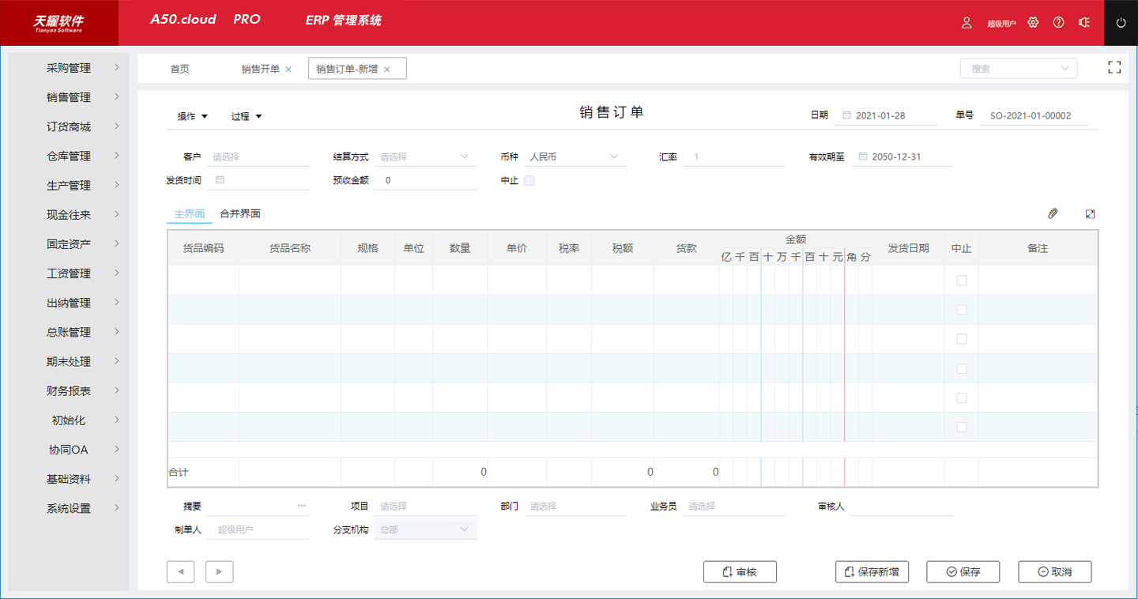Toggle fullscreen mode icon
The height and width of the screenshot is (599, 1138).
click(x=1114, y=68)
